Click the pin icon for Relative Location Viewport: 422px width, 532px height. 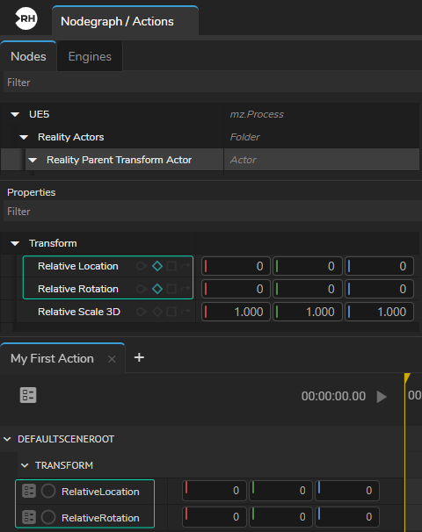[x=142, y=266]
